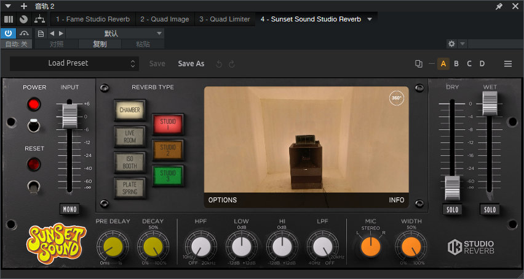This screenshot has width=524, height=279.
Task: Click the PRE DELAY knob
Action: (x=113, y=247)
